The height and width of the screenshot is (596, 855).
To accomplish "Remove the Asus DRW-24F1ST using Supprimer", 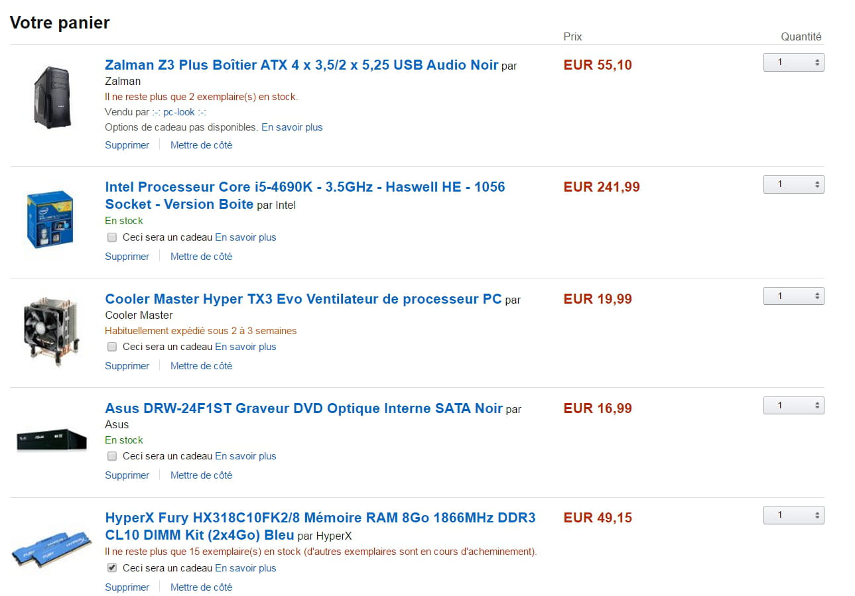I will tap(127, 475).
